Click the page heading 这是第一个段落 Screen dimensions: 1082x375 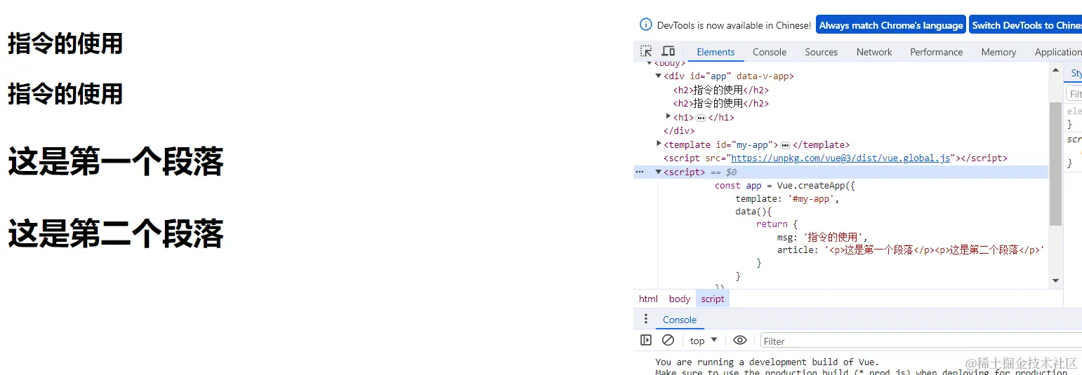(116, 162)
